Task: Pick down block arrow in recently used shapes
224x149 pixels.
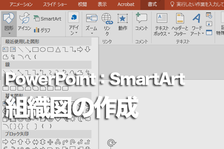Action: point(87,50)
